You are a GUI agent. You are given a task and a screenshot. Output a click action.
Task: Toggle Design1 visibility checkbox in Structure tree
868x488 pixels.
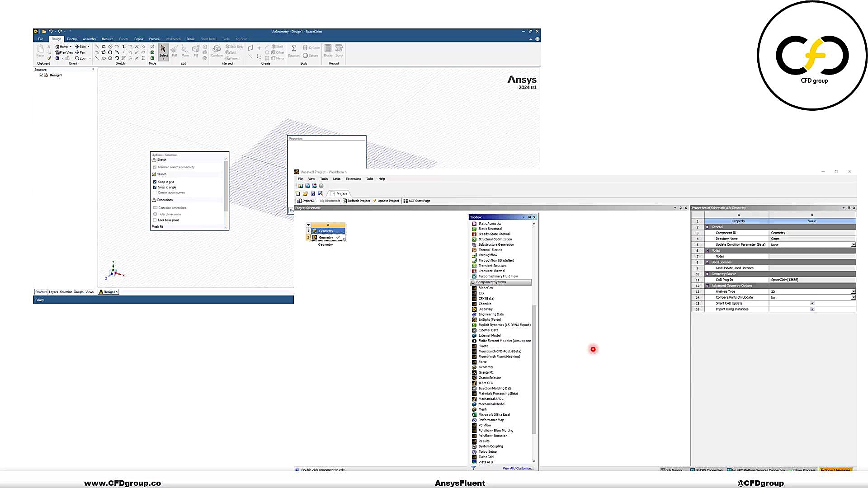(41, 75)
